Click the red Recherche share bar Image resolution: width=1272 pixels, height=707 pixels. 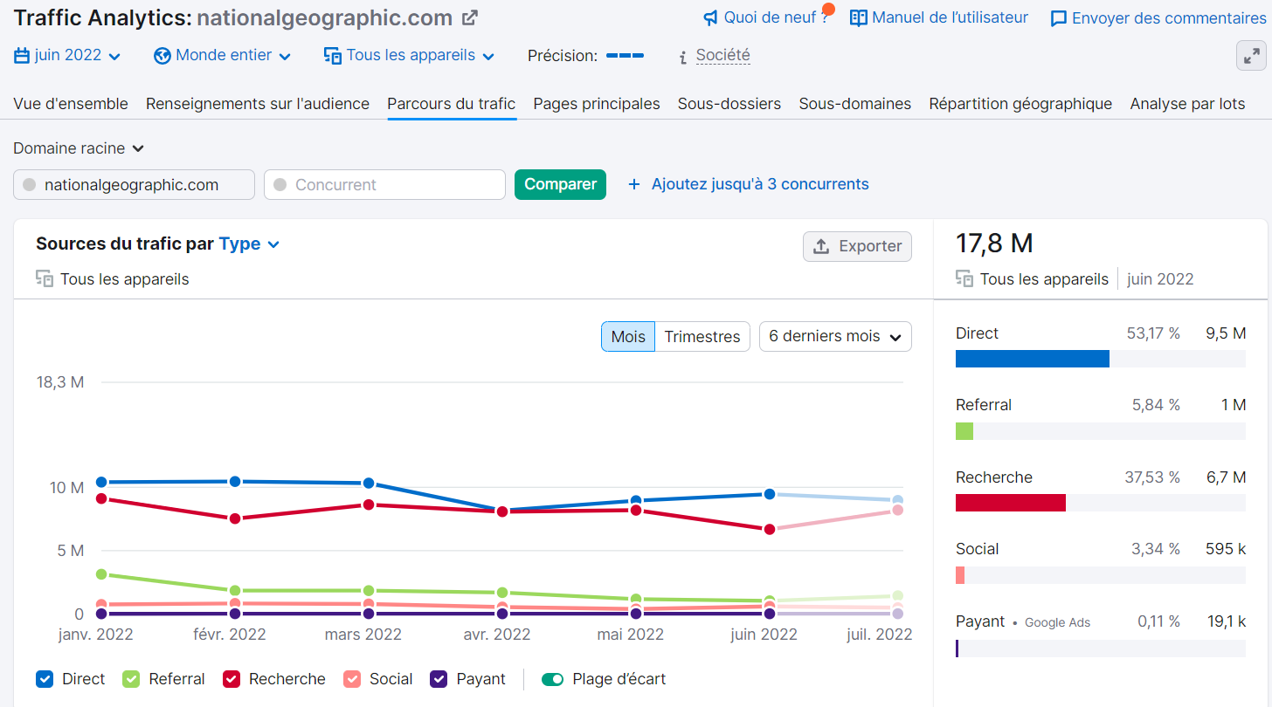(x=1011, y=503)
